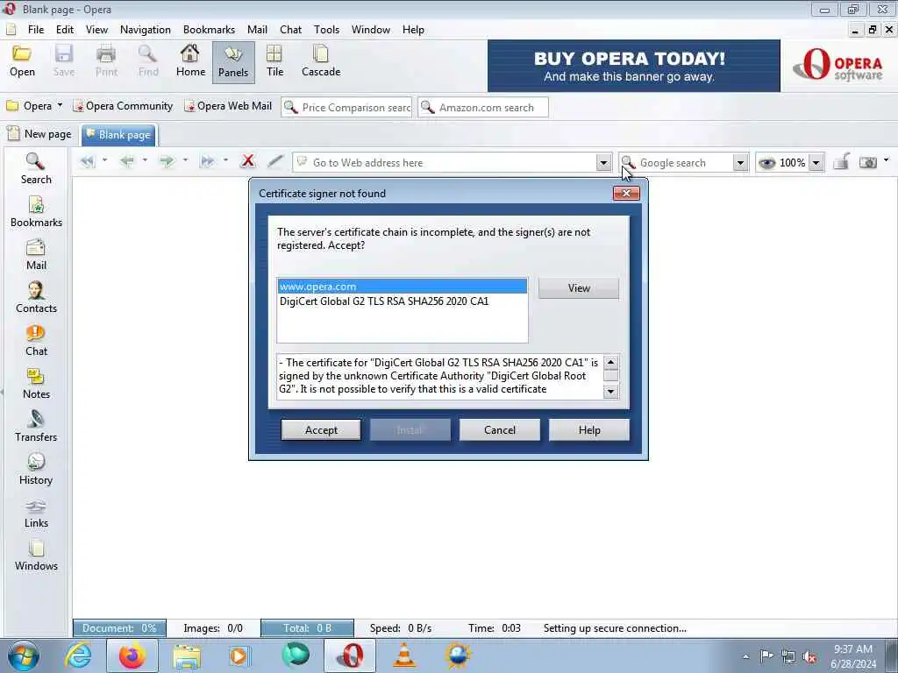Image resolution: width=898 pixels, height=673 pixels.
Task: Click the padlock security icon on address toolbar
Action: (x=841, y=162)
